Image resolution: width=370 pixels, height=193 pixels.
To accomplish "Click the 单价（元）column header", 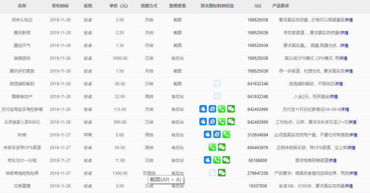I will click(x=119, y=6).
